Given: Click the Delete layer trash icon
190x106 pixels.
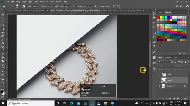Looking at the screenshot, I should 185,99.
